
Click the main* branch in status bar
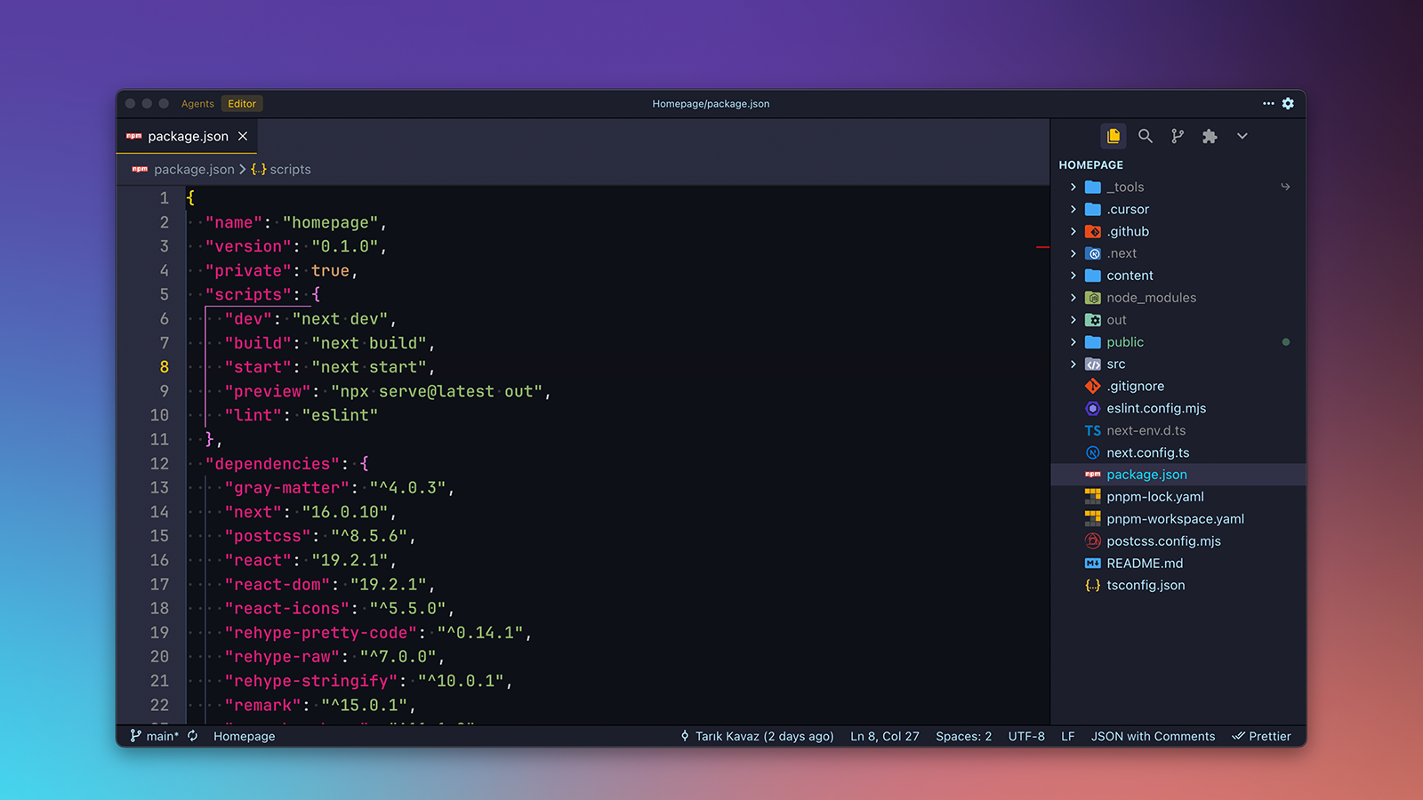[x=156, y=736]
